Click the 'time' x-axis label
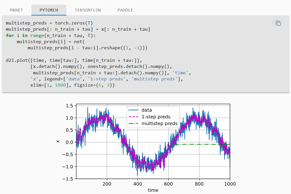The height and width of the screenshot is (194, 291). click(x=153, y=190)
